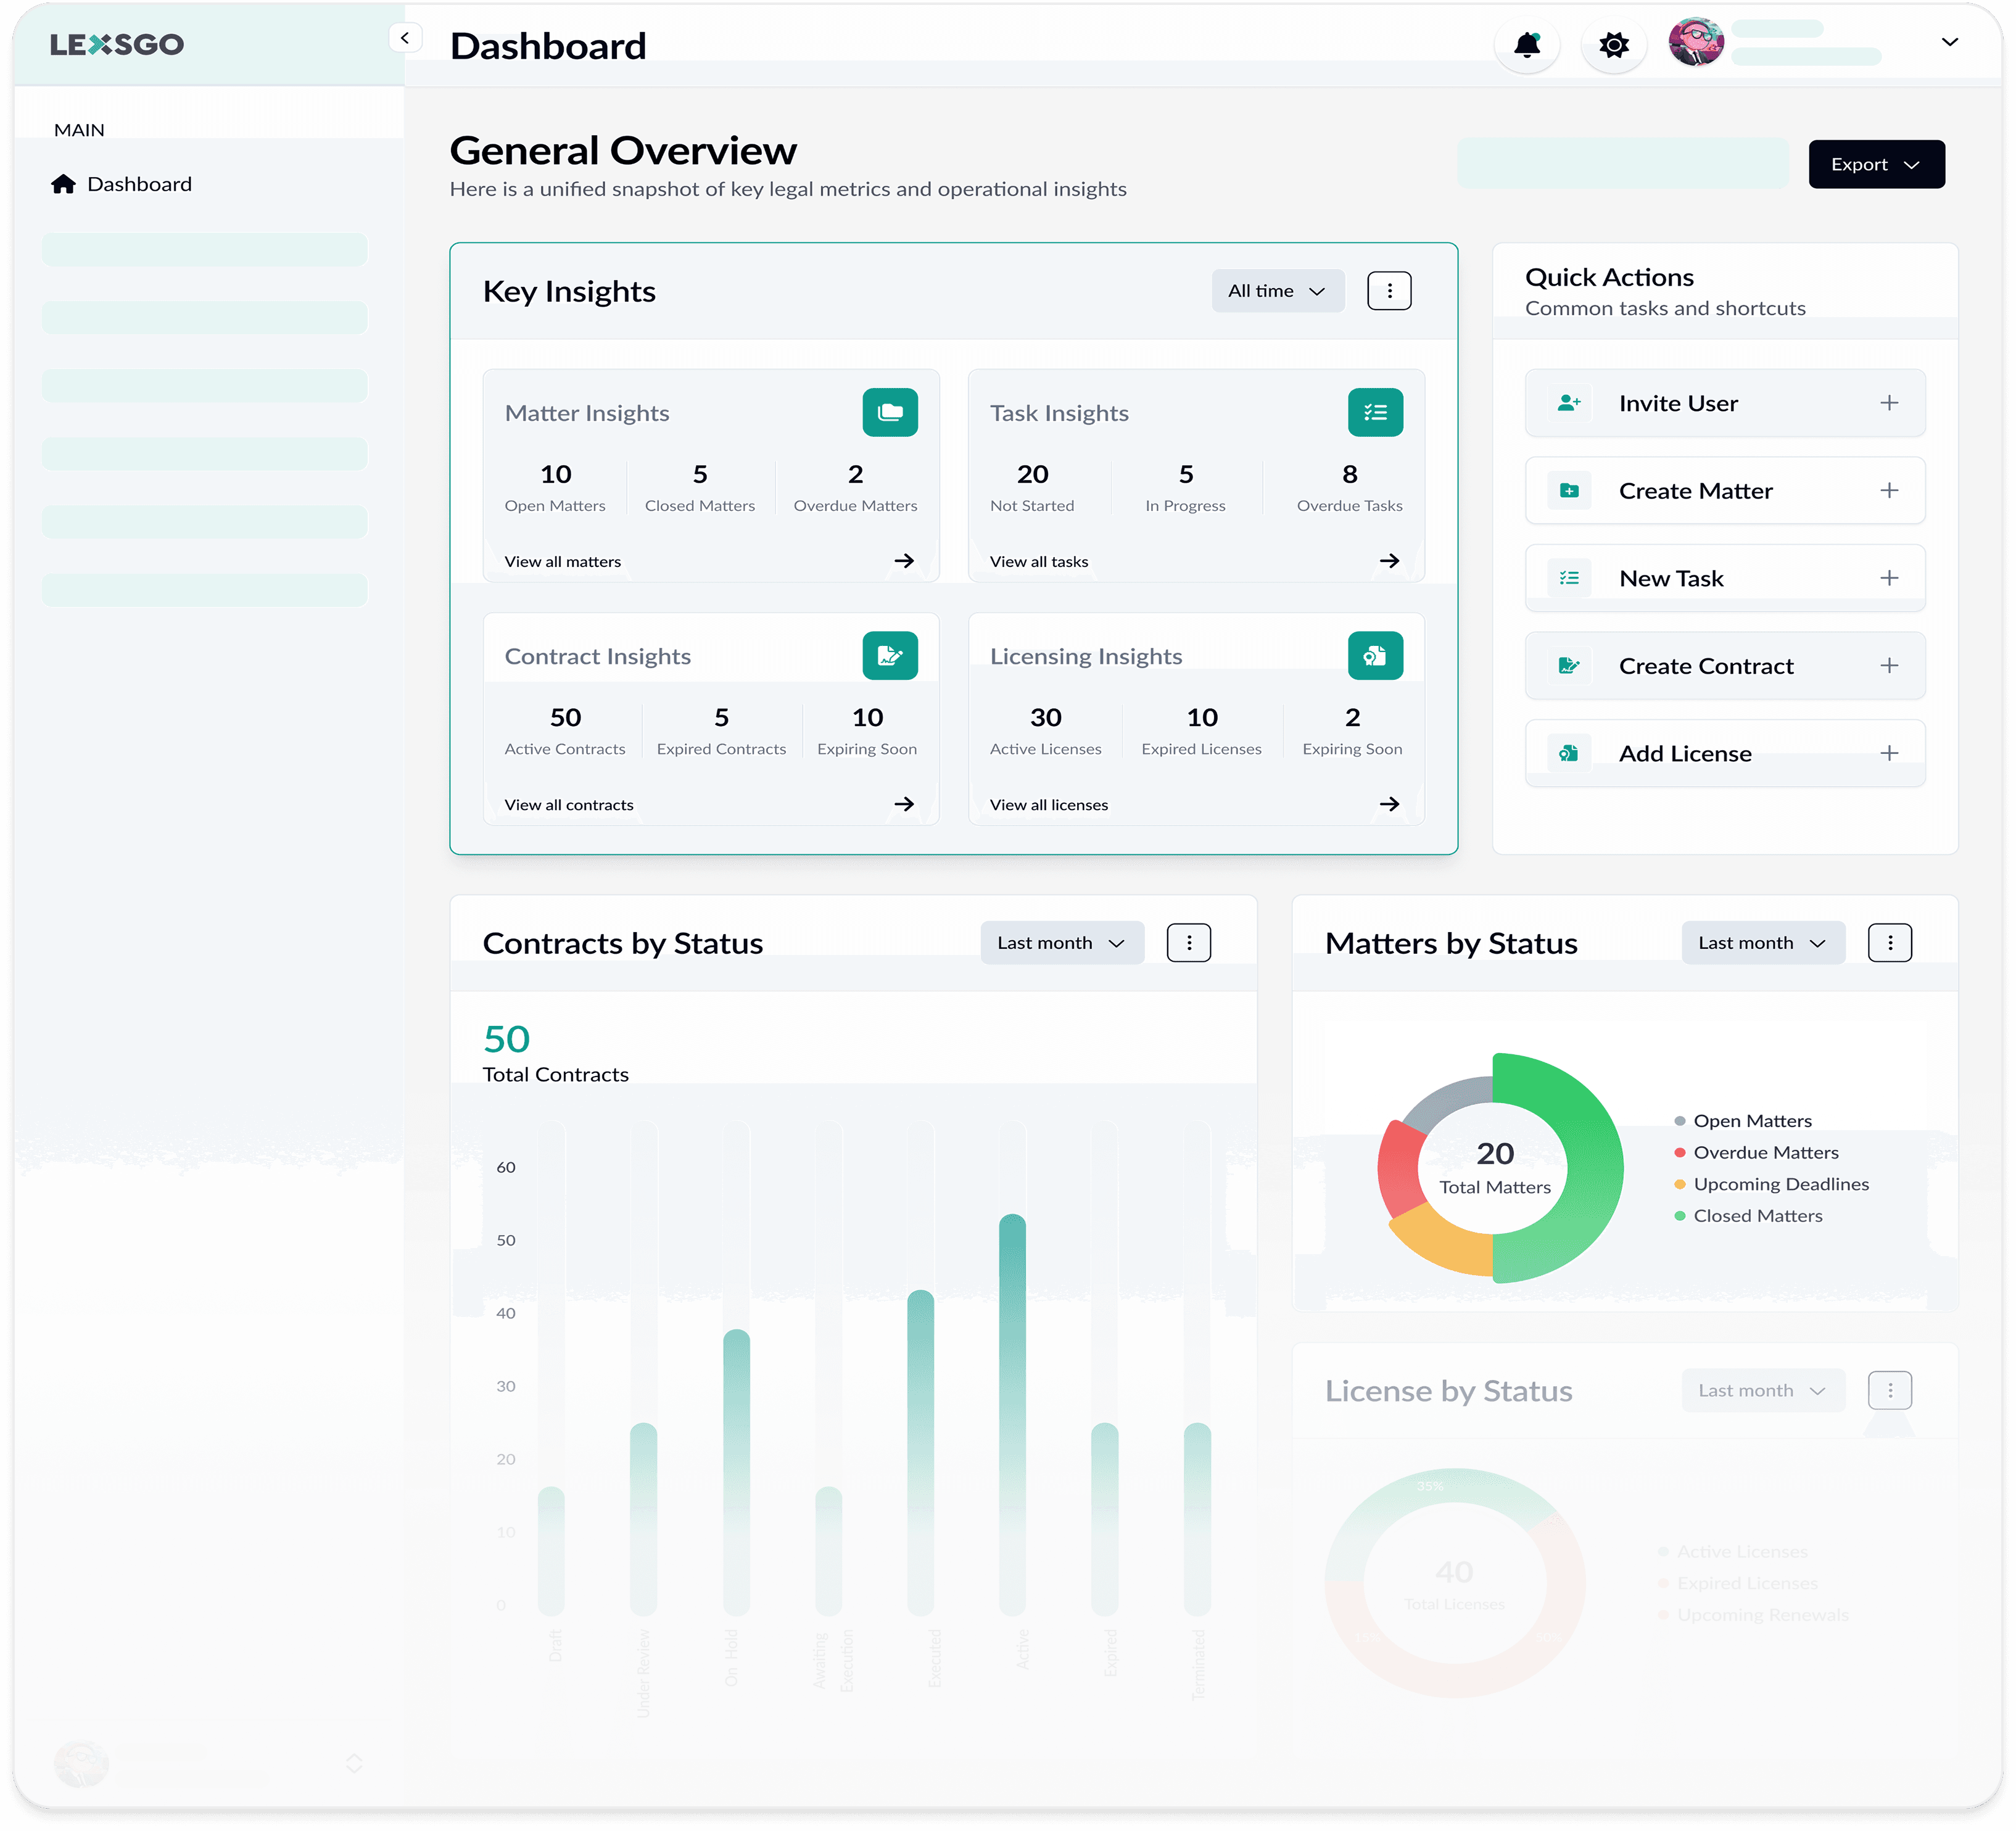Click the user profile avatar
This screenshot has width=2016, height=1831.
pos(1696,42)
